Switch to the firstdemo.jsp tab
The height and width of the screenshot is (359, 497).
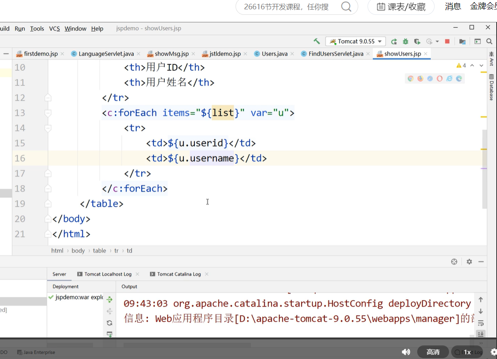pyautogui.click(x=41, y=54)
